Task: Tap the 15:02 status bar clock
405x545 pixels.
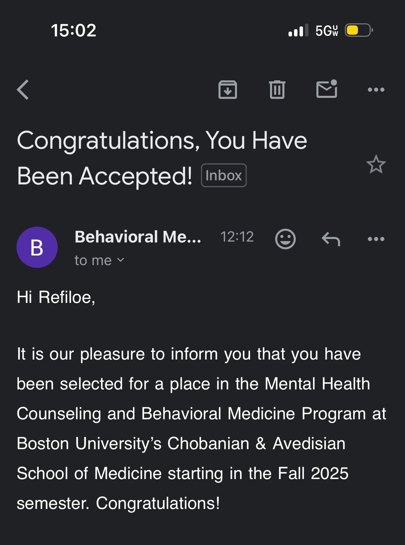Action: pos(74,30)
